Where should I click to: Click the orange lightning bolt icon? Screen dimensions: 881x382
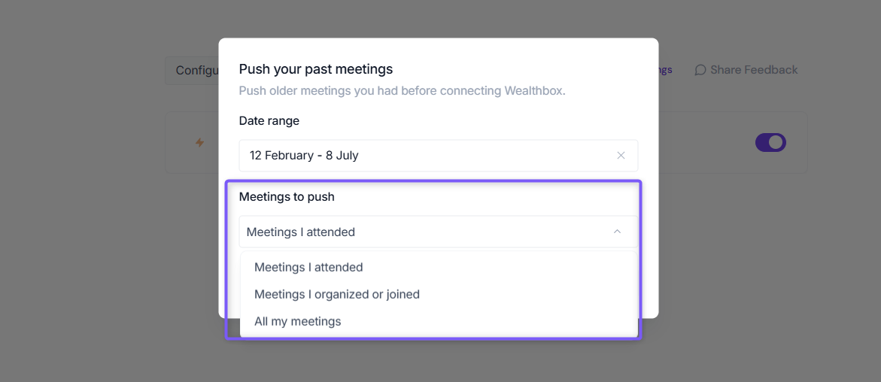pos(199,143)
